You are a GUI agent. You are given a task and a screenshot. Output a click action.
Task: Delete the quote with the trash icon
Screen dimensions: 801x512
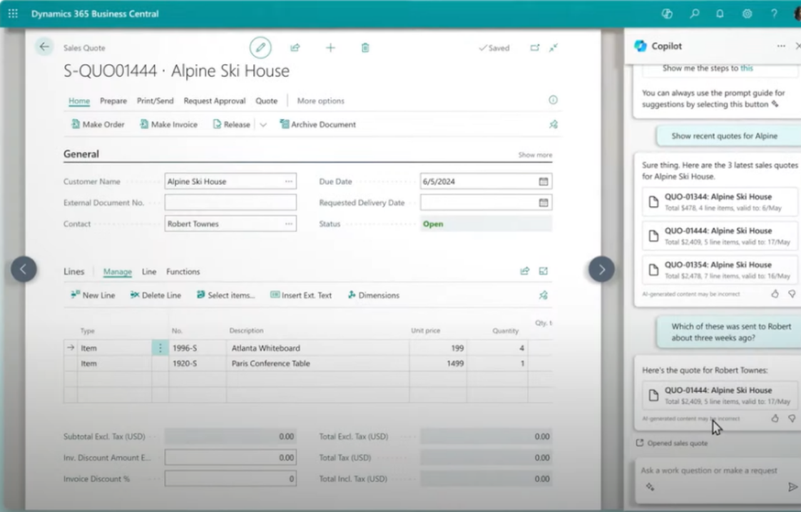click(x=365, y=48)
